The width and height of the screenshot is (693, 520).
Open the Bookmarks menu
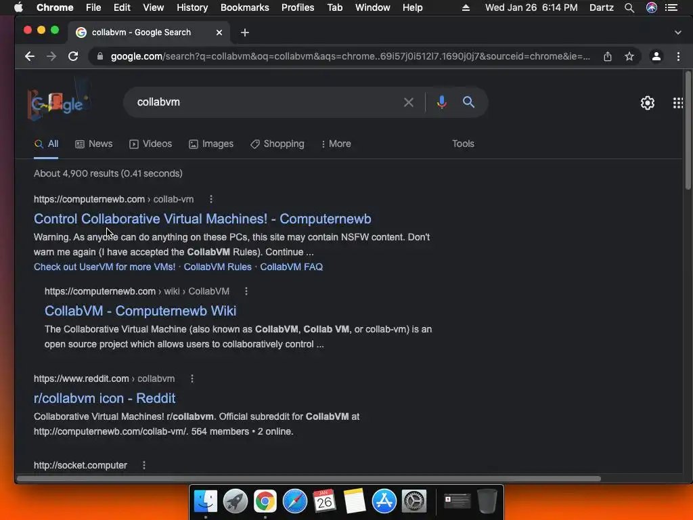click(x=245, y=7)
